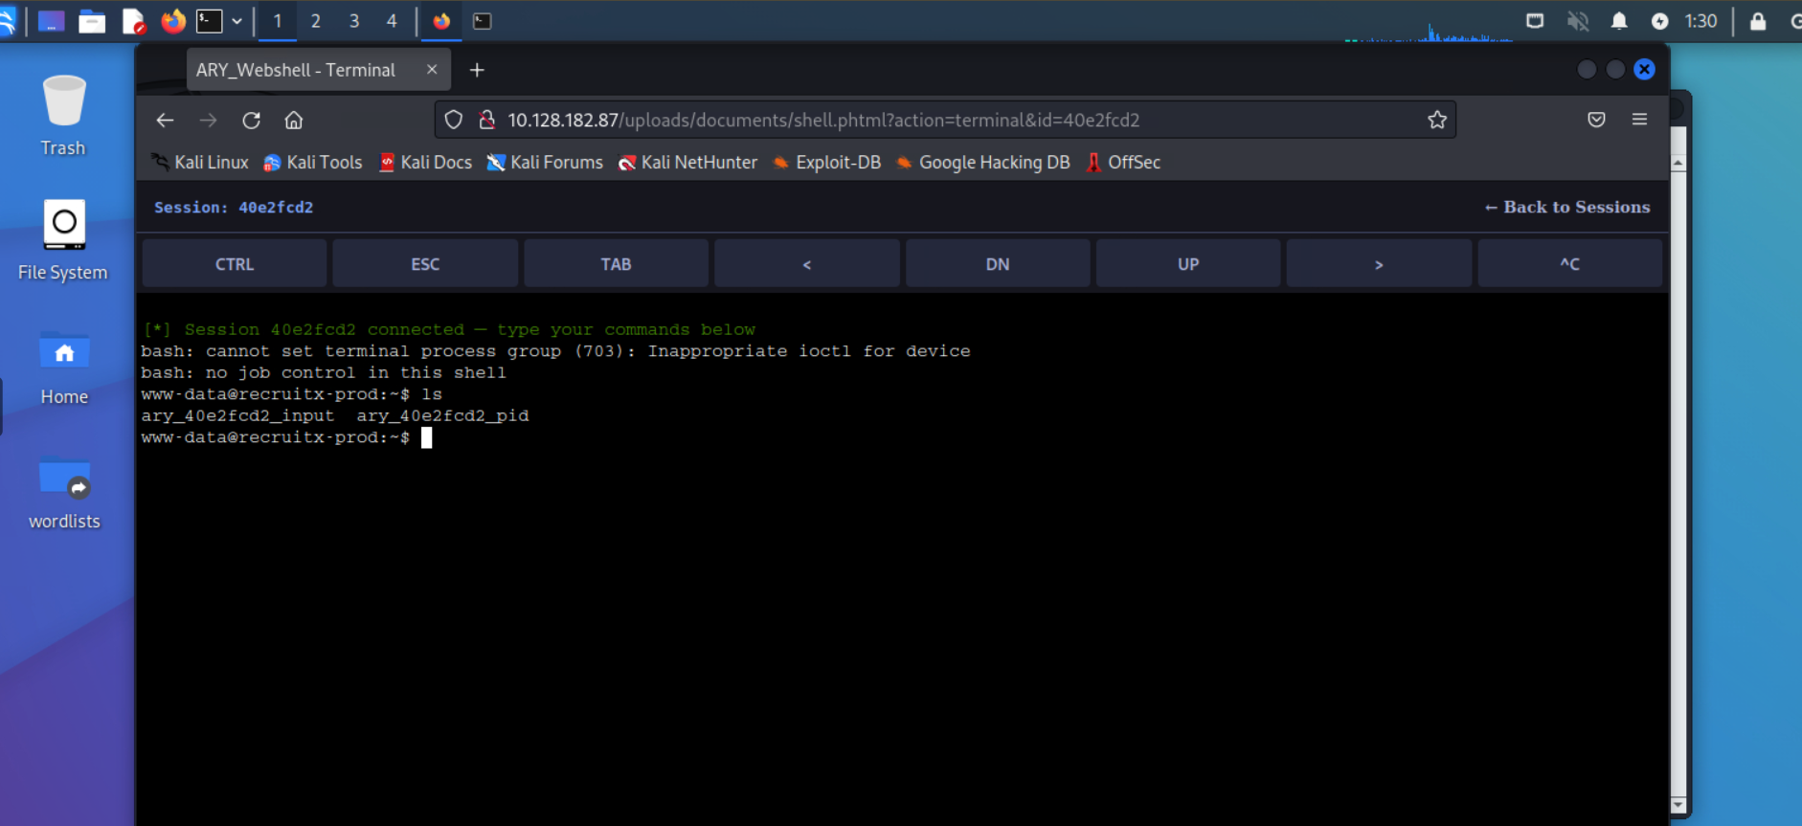
Task: Open a new browser tab
Action: click(x=477, y=70)
